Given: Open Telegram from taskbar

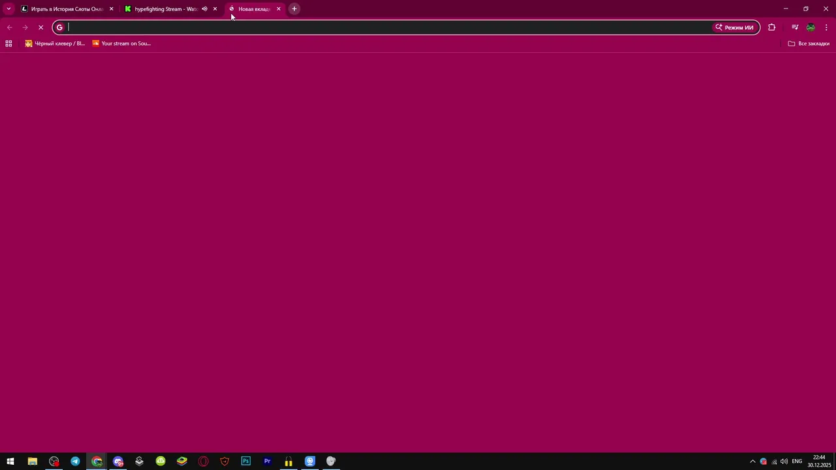Looking at the screenshot, I should 75,462.
